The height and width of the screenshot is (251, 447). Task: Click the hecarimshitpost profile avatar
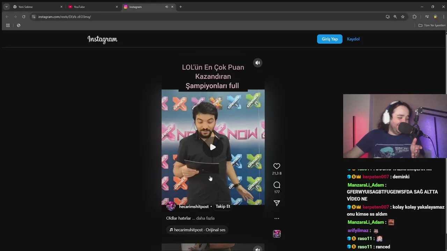[171, 206]
